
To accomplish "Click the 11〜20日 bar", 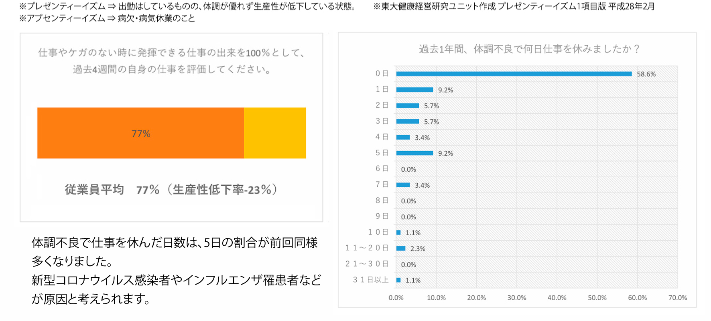I will [401, 248].
